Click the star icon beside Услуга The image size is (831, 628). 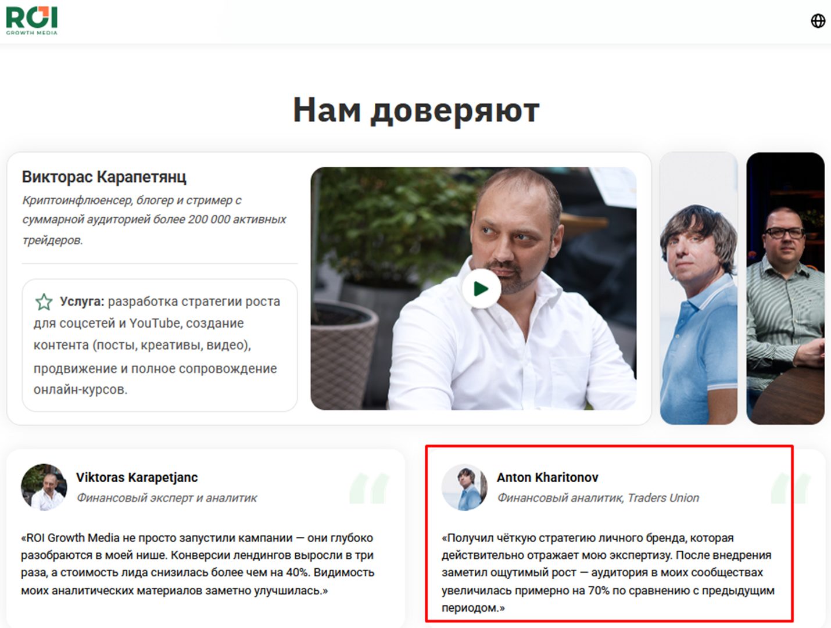pyautogui.click(x=44, y=302)
